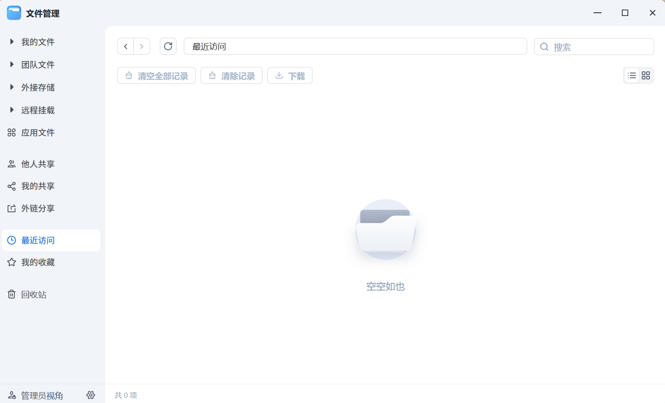Click the 文件管理 window title text
Image resolution: width=665 pixels, height=403 pixels.
(x=43, y=14)
